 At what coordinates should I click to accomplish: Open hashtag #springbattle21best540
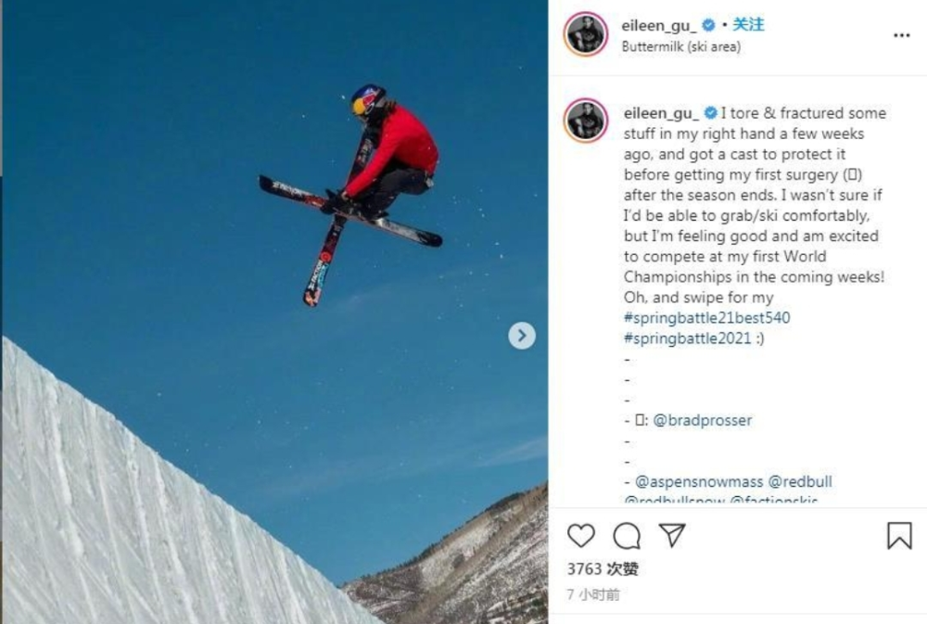point(706,318)
